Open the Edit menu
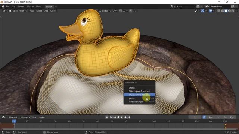Image resolution: width=239 pixels, height=134 pixels. (x=13, y=6)
